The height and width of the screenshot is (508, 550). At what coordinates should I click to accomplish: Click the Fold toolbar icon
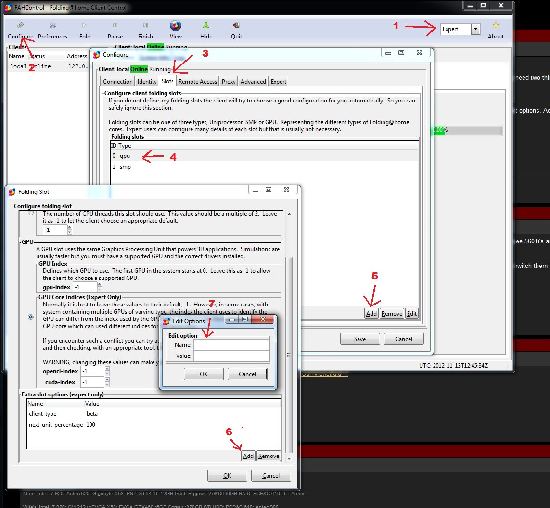pyautogui.click(x=85, y=30)
